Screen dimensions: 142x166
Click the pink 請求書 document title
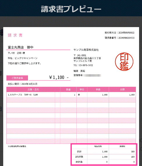(15, 35)
